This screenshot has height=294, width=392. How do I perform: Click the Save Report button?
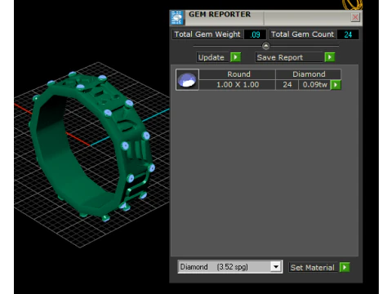(x=290, y=57)
